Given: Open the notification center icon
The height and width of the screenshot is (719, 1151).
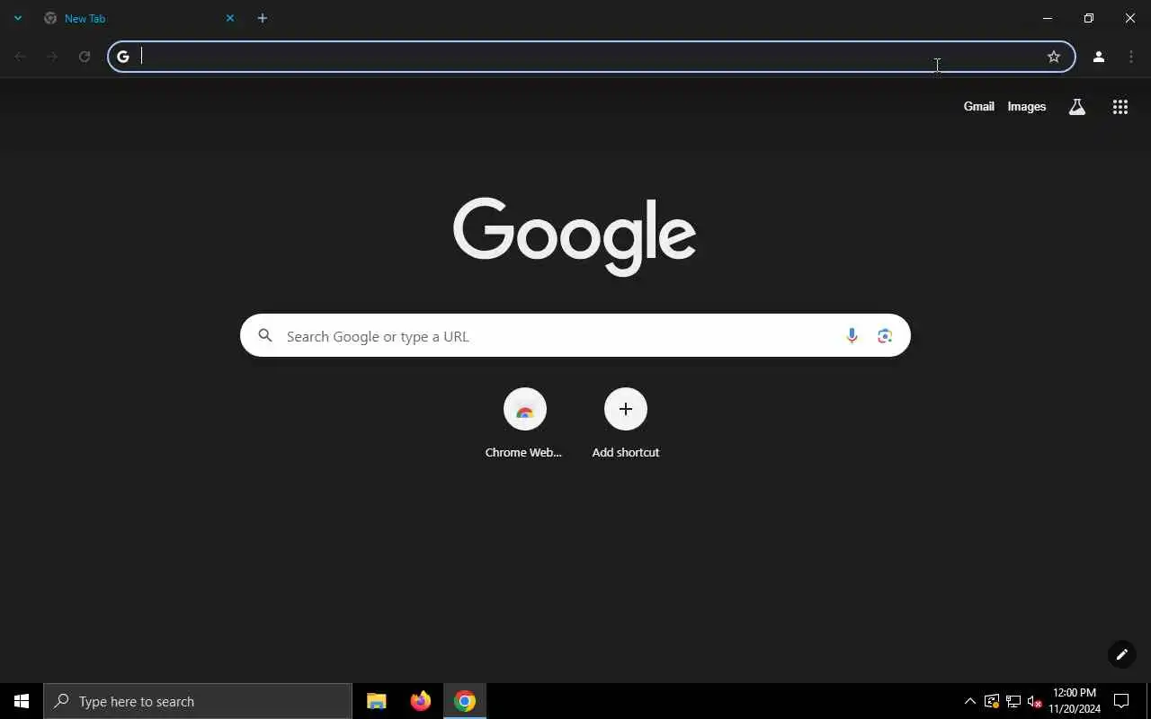Looking at the screenshot, I should [x=1121, y=701].
